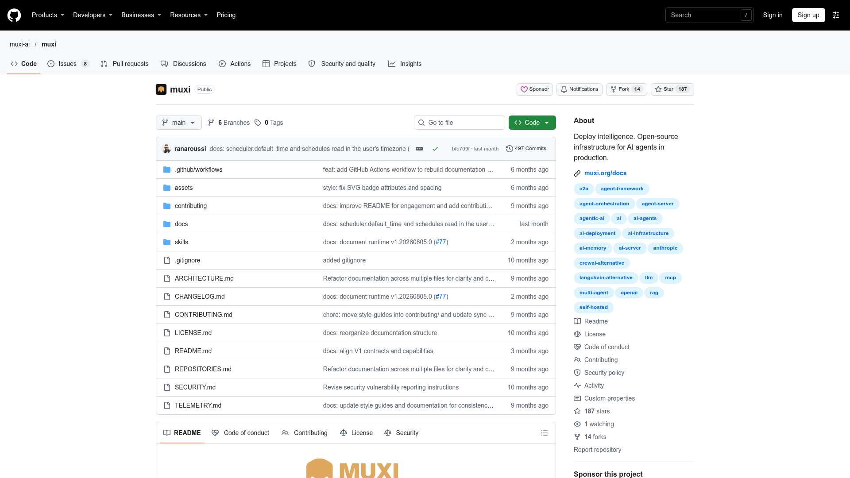Select the Code of conduct readme tab
The width and height of the screenshot is (850, 478).
240,433
